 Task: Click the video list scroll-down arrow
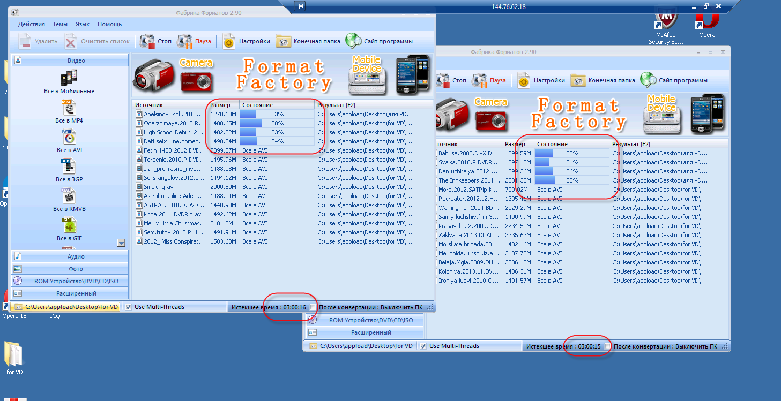click(121, 243)
